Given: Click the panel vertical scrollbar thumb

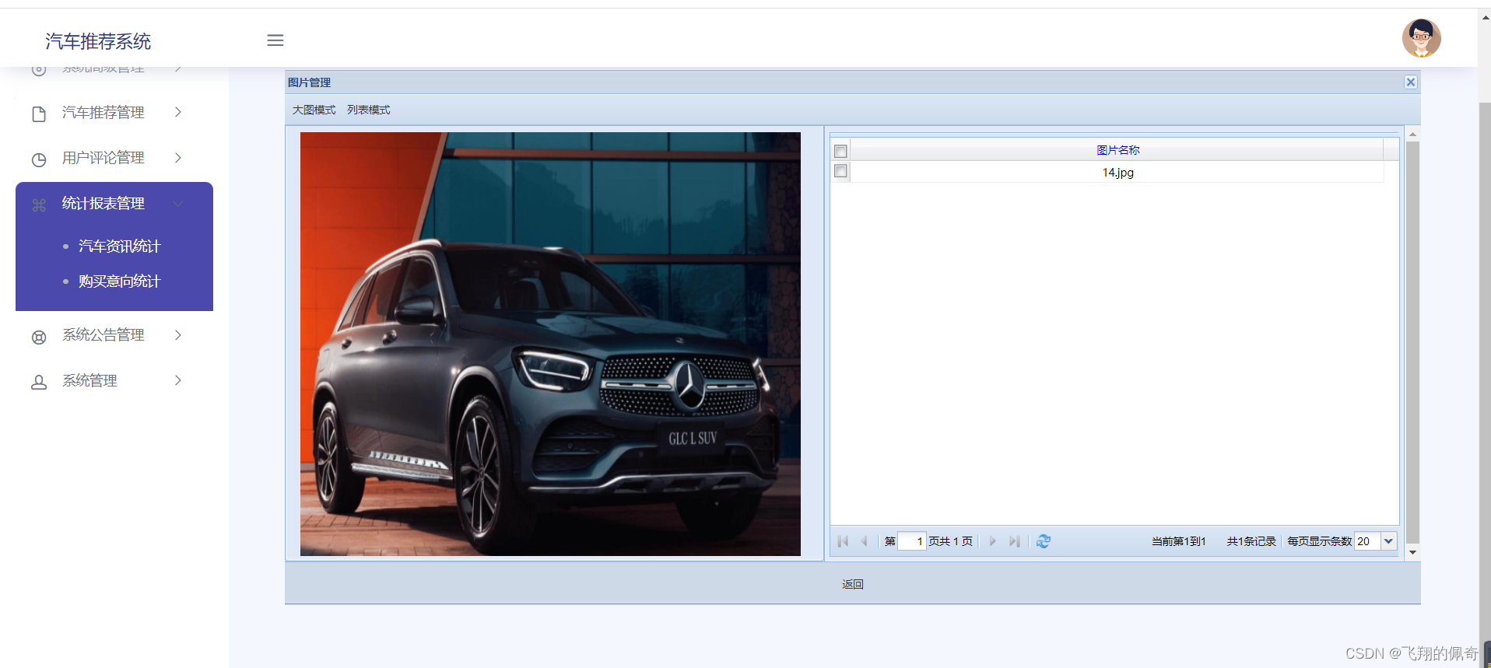Looking at the screenshot, I should tap(1412, 342).
